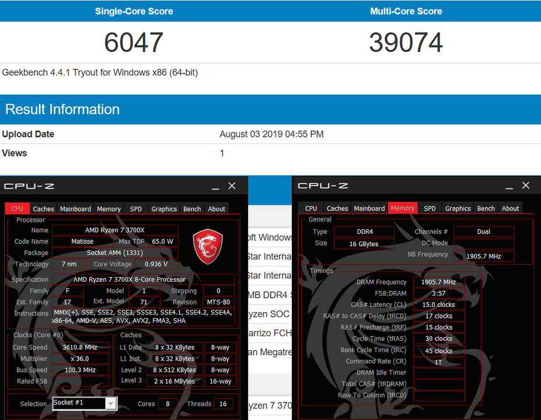Click the right CPU-Z title logo
Image resolution: width=541 pixels, height=420 pixels.
pos(323,186)
